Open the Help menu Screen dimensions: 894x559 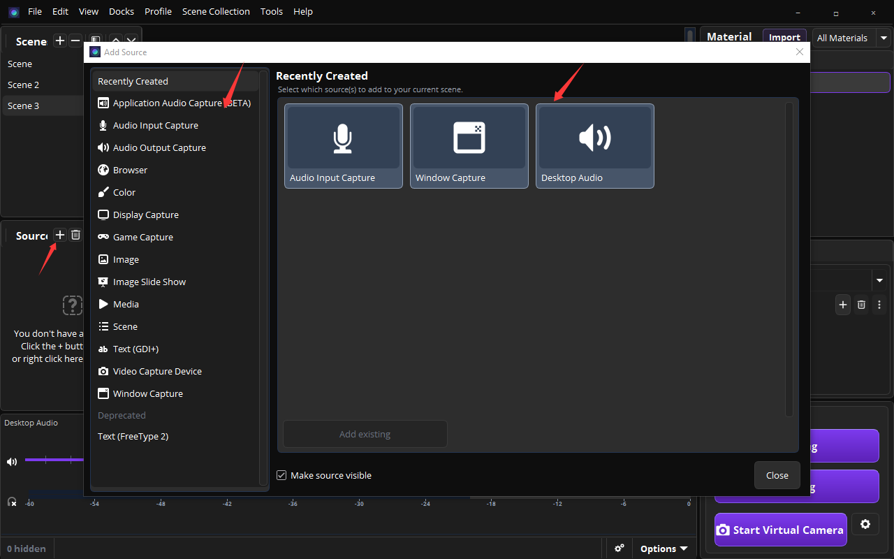(303, 11)
